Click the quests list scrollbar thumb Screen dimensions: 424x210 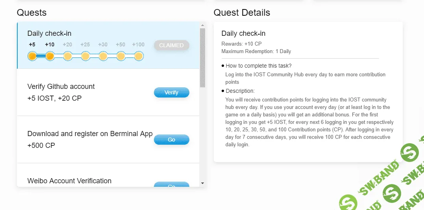(x=202, y=57)
